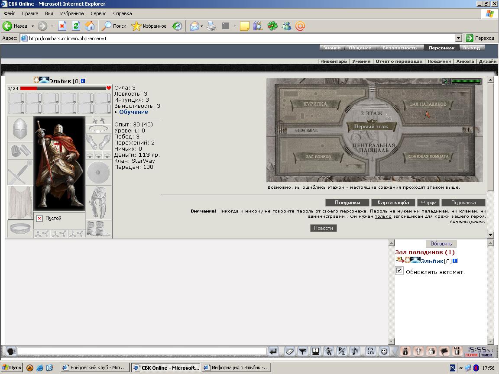Viewport: 499px width, 374px height.
Task: Click the empty boots equipment slot
Action: click(98, 229)
